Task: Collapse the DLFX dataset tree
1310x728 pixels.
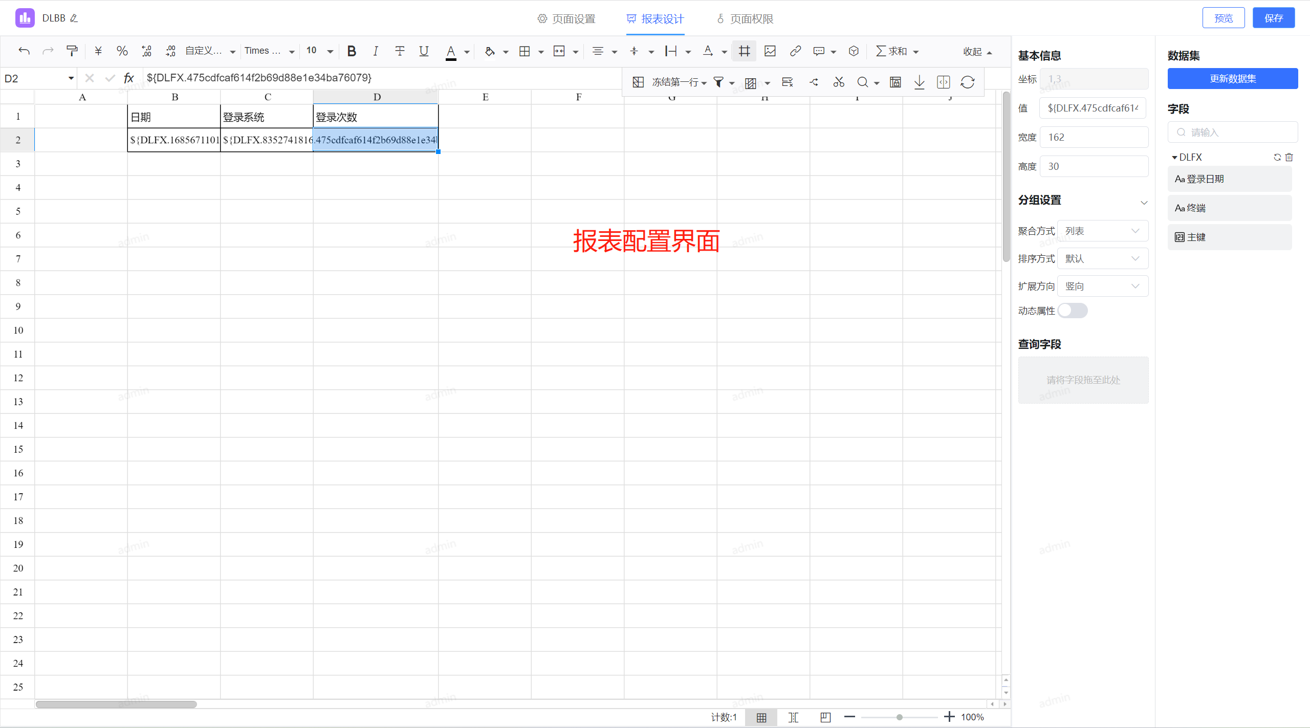Action: [x=1174, y=158]
